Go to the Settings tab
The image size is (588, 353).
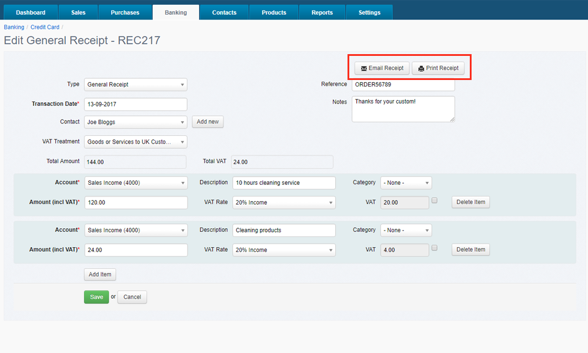tap(369, 12)
